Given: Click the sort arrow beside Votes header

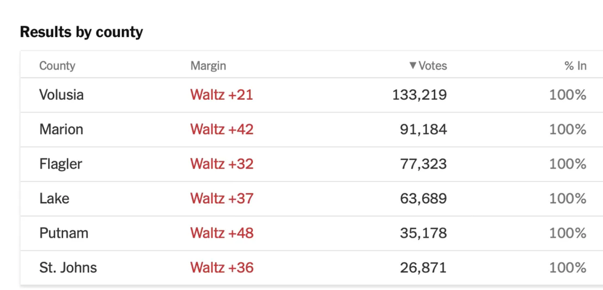Looking at the screenshot, I should (413, 66).
